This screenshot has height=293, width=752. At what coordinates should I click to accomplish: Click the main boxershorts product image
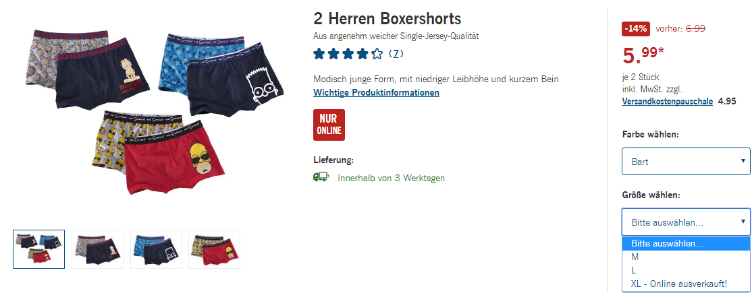coord(155,111)
